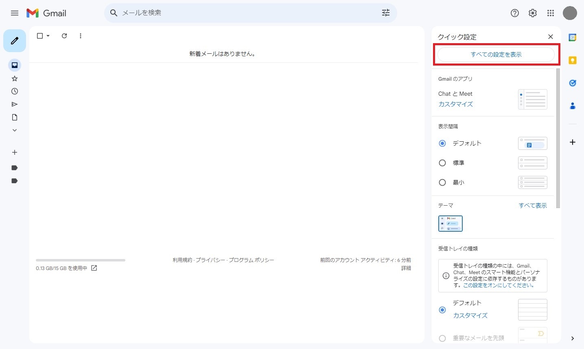Refresh the inbox
584x349 pixels.
(x=64, y=36)
